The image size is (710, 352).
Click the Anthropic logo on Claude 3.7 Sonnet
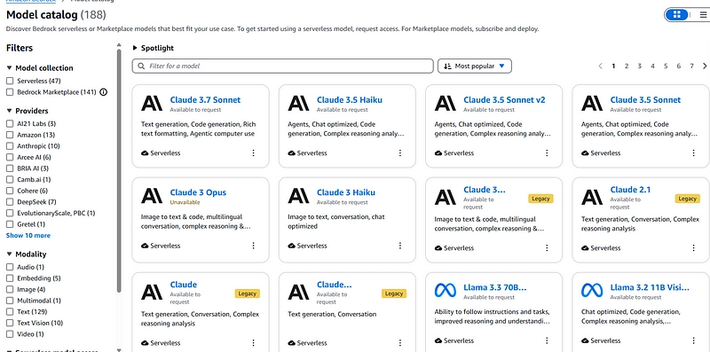[152, 103]
